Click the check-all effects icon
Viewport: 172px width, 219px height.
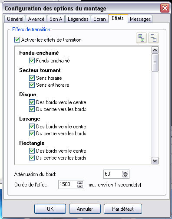(x=141, y=38)
